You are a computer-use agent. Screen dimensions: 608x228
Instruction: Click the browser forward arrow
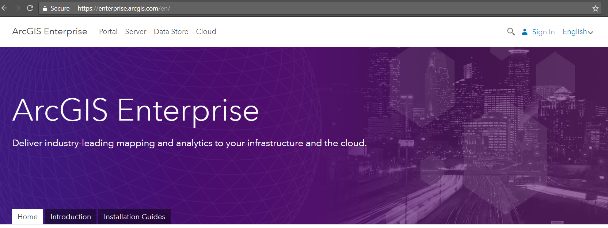[x=17, y=8]
